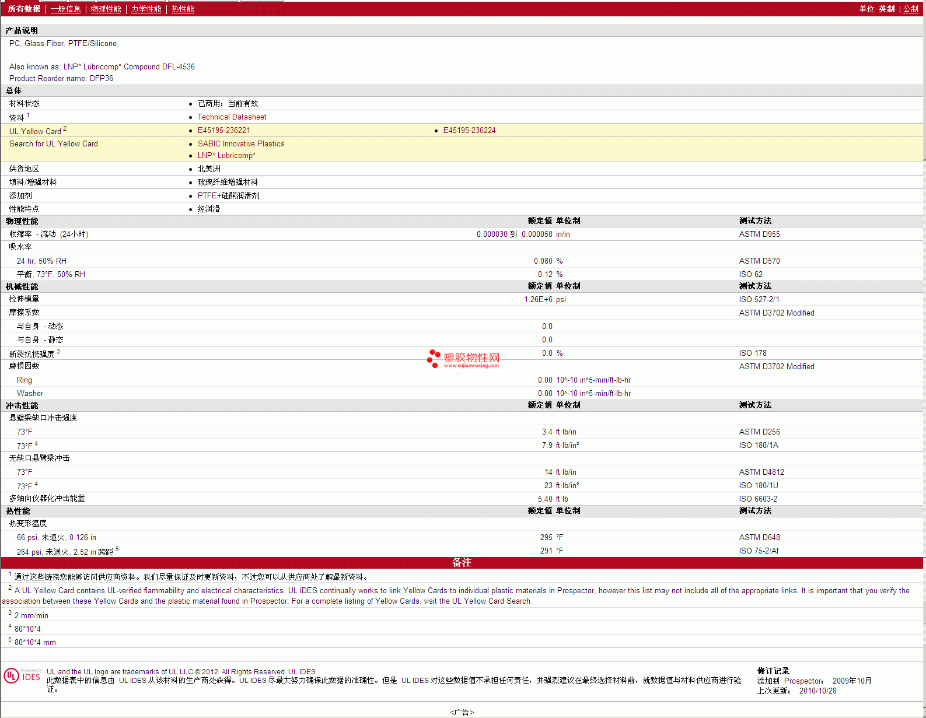The height and width of the screenshot is (718, 926).
Task: Select the ISO 180/1A test method text
Action: 759,446
